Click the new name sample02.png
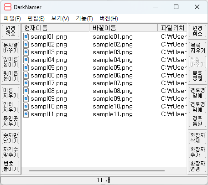 coord(113,45)
